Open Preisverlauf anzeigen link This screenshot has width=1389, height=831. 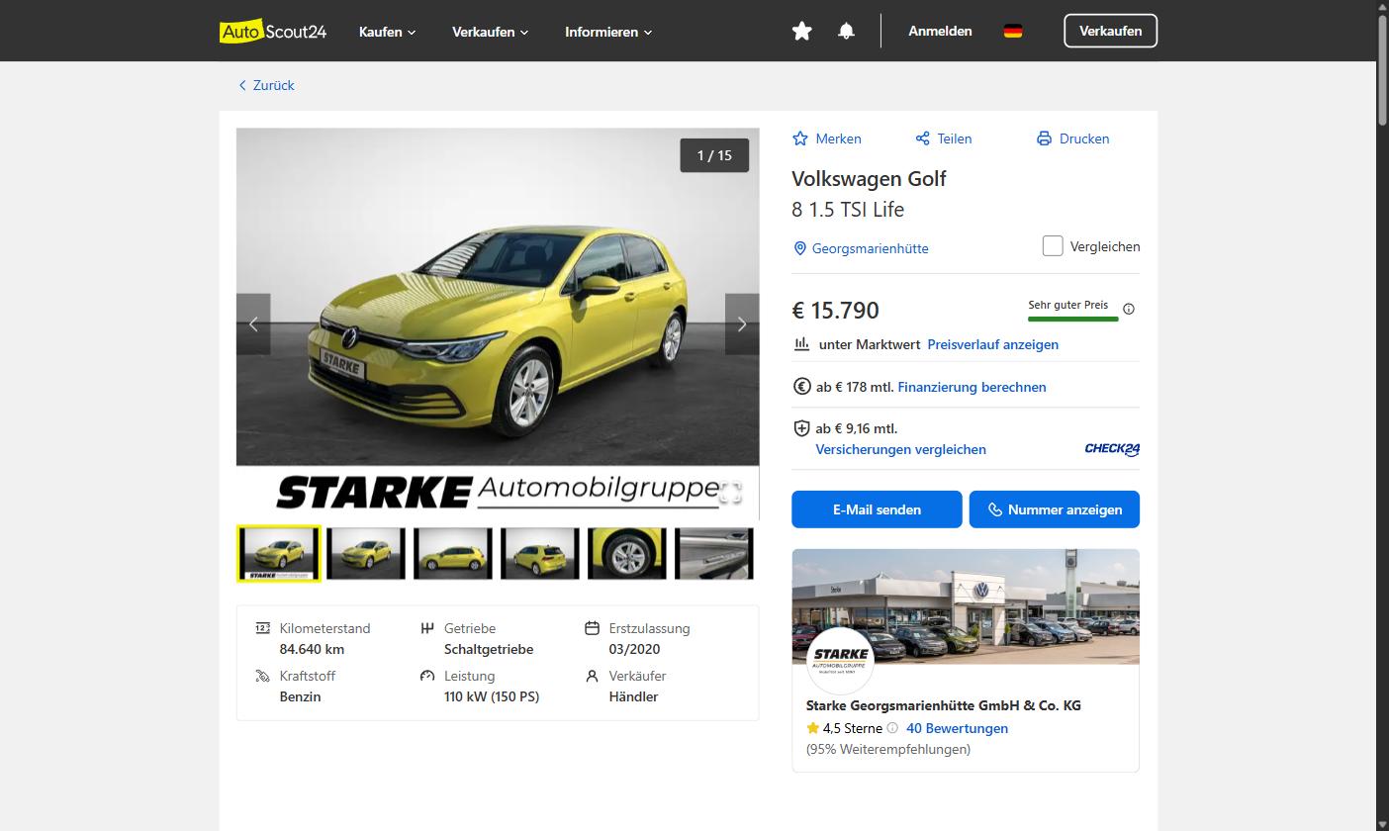tap(992, 344)
